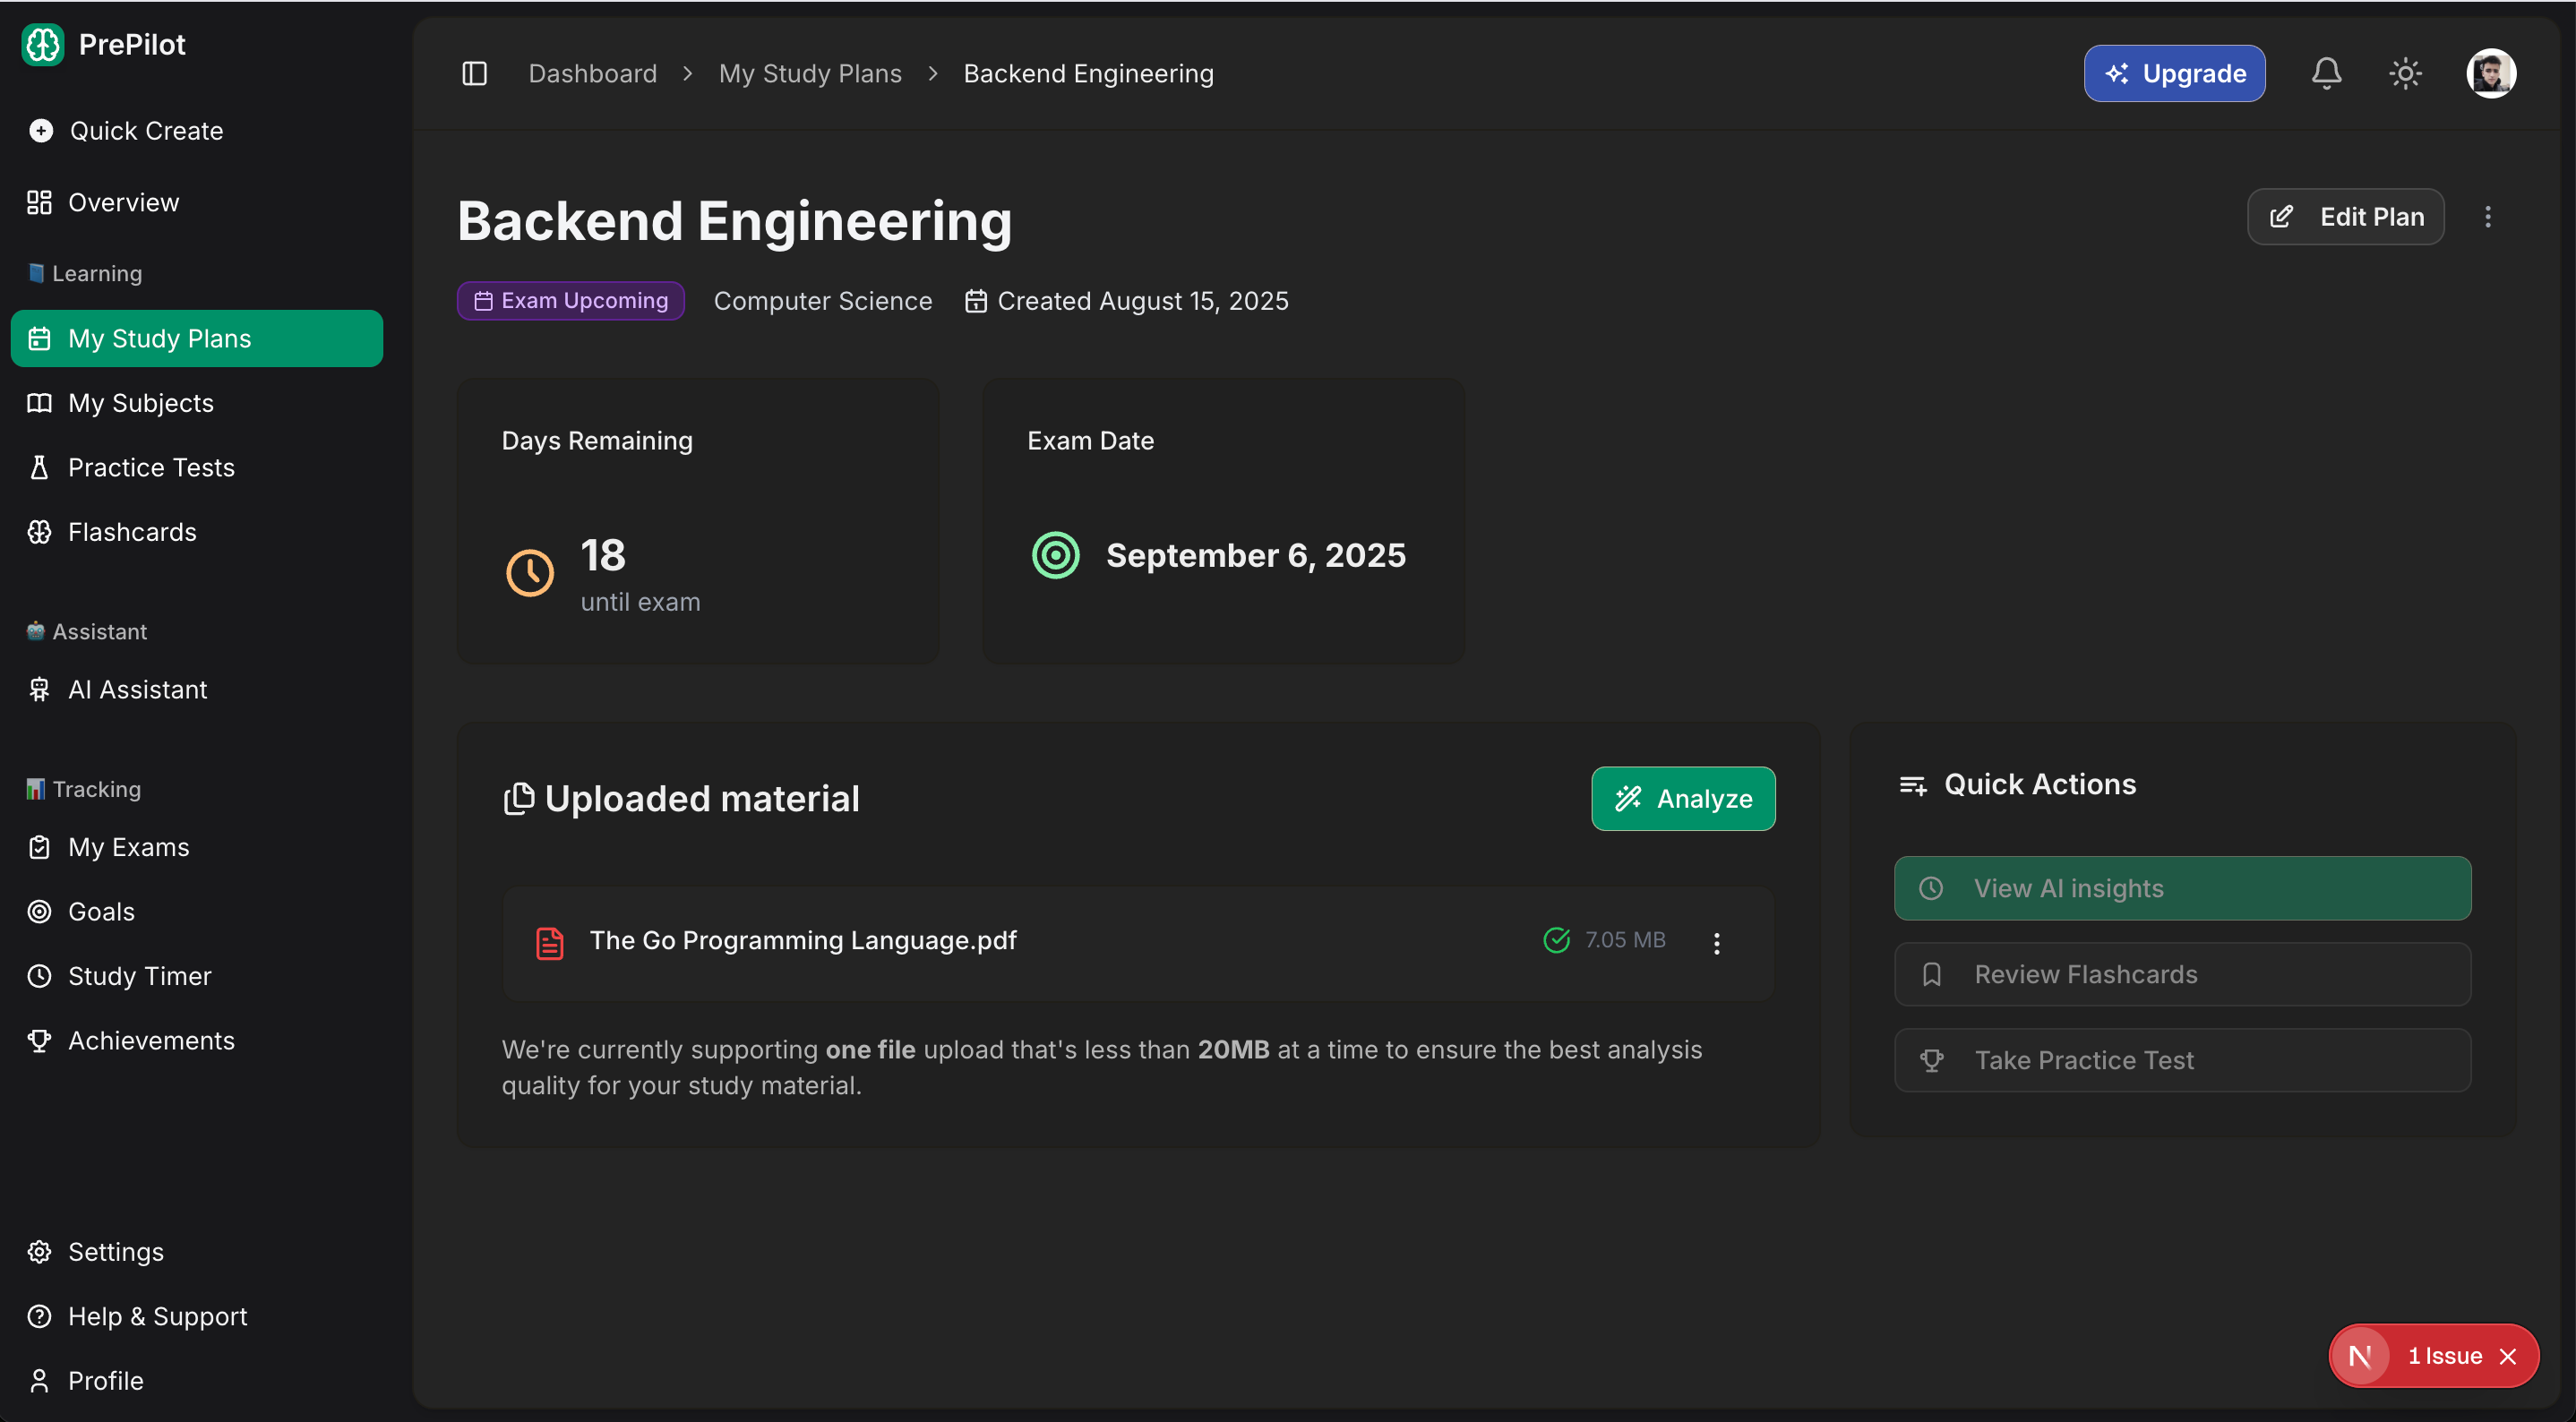Open Quick Create from sidebar
This screenshot has height=1422, width=2576.
(x=145, y=131)
